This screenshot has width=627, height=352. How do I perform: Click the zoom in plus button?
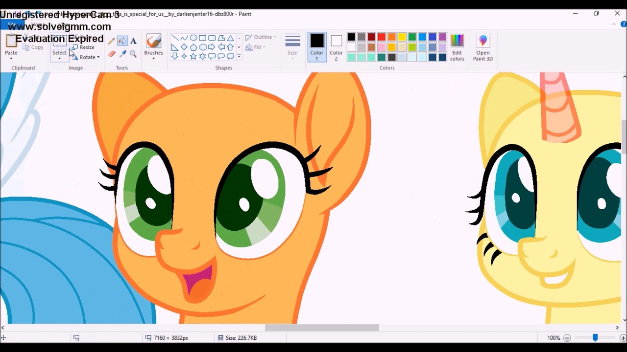coord(623,338)
